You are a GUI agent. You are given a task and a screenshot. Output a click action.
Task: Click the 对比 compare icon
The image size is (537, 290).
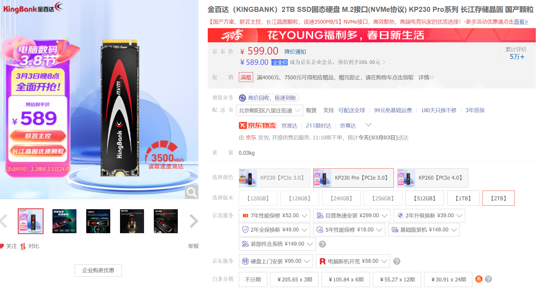tap(23, 246)
